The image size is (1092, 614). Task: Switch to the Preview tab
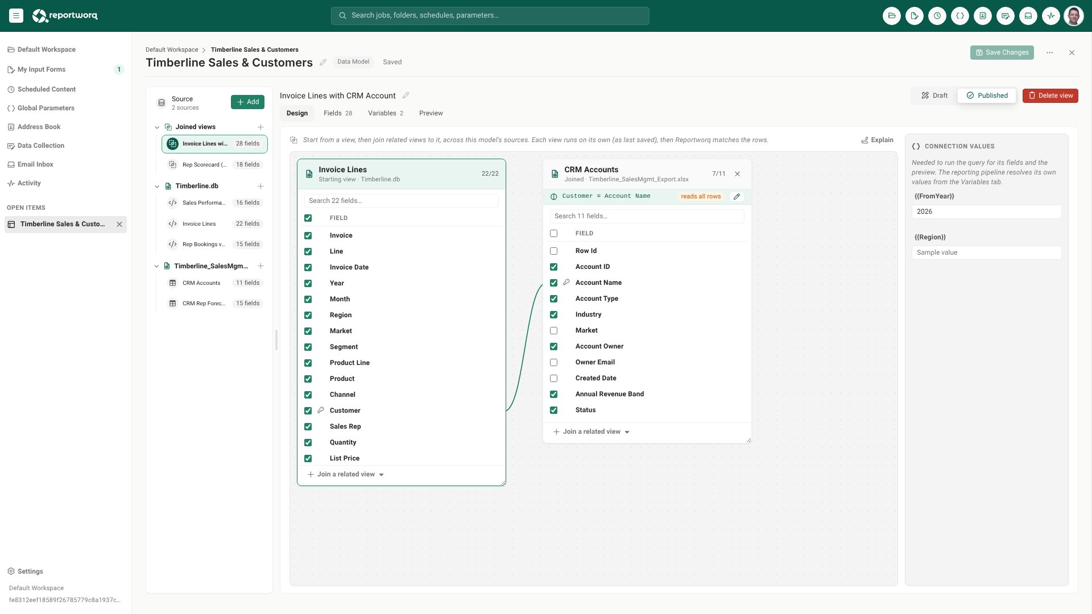click(x=431, y=113)
